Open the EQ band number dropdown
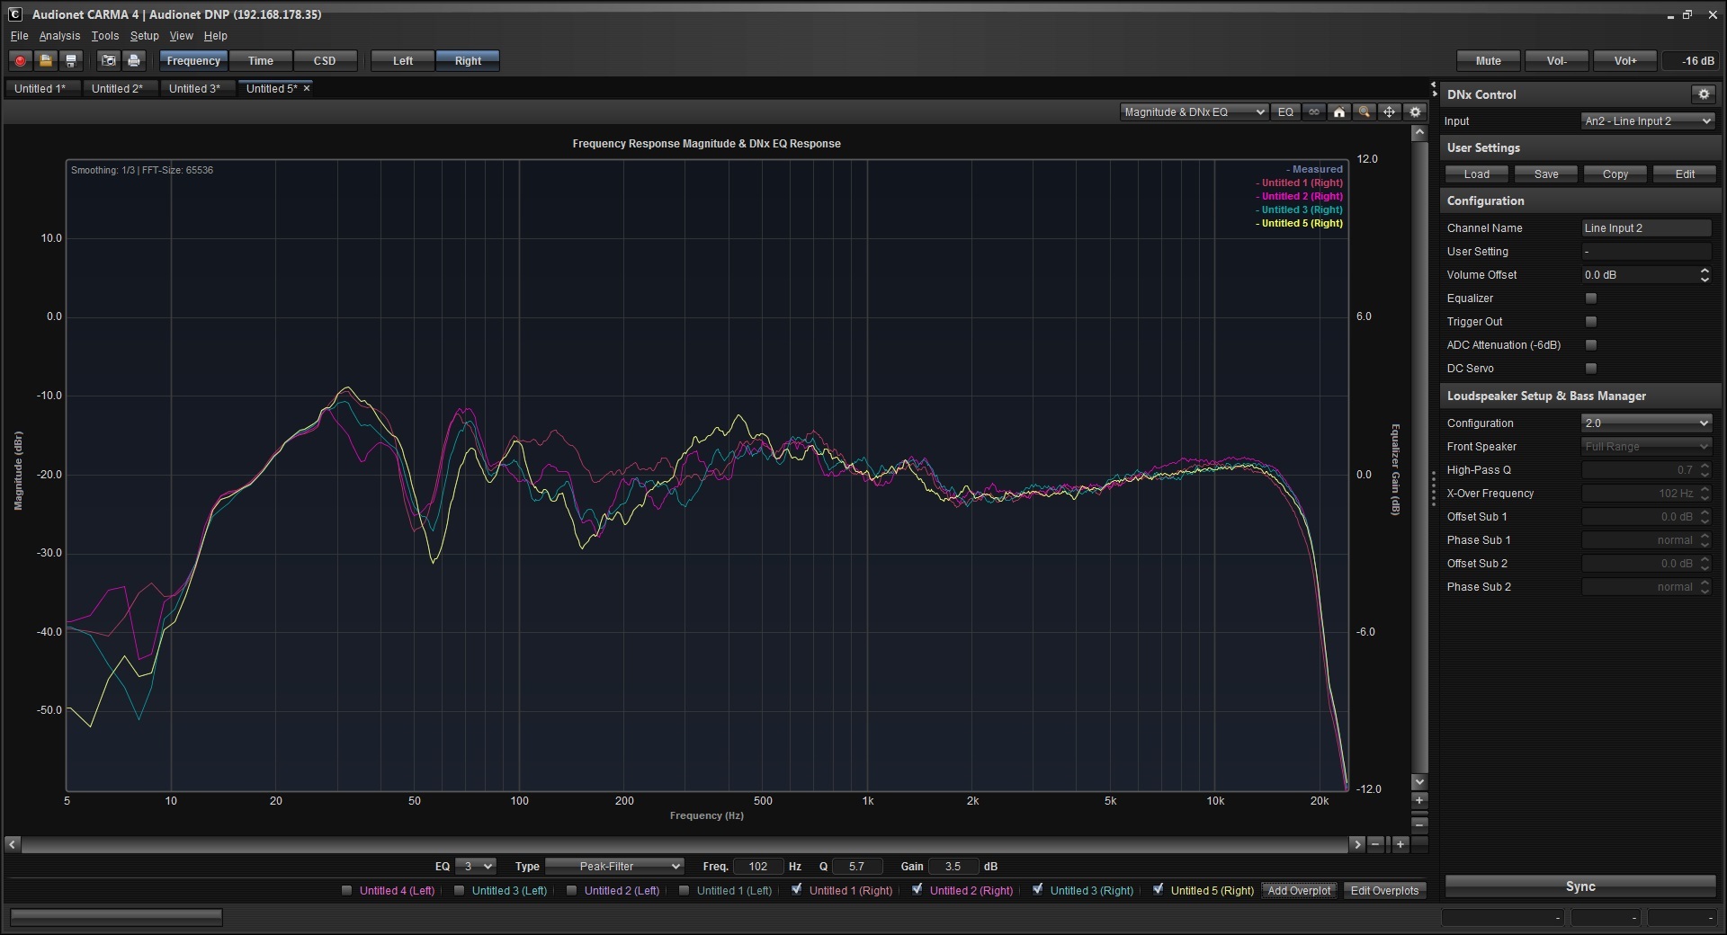 (475, 867)
